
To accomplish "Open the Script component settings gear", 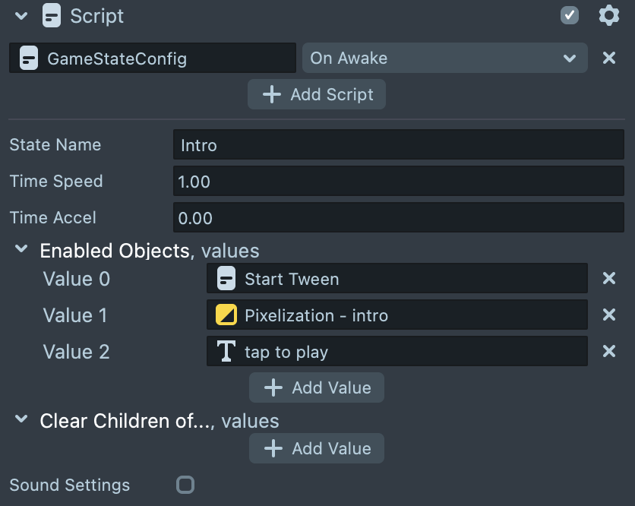I will click(x=608, y=16).
